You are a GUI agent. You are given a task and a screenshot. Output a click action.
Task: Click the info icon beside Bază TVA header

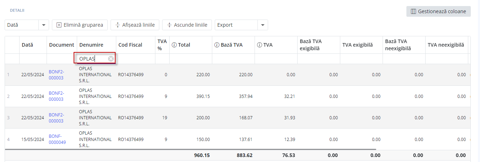click(217, 45)
